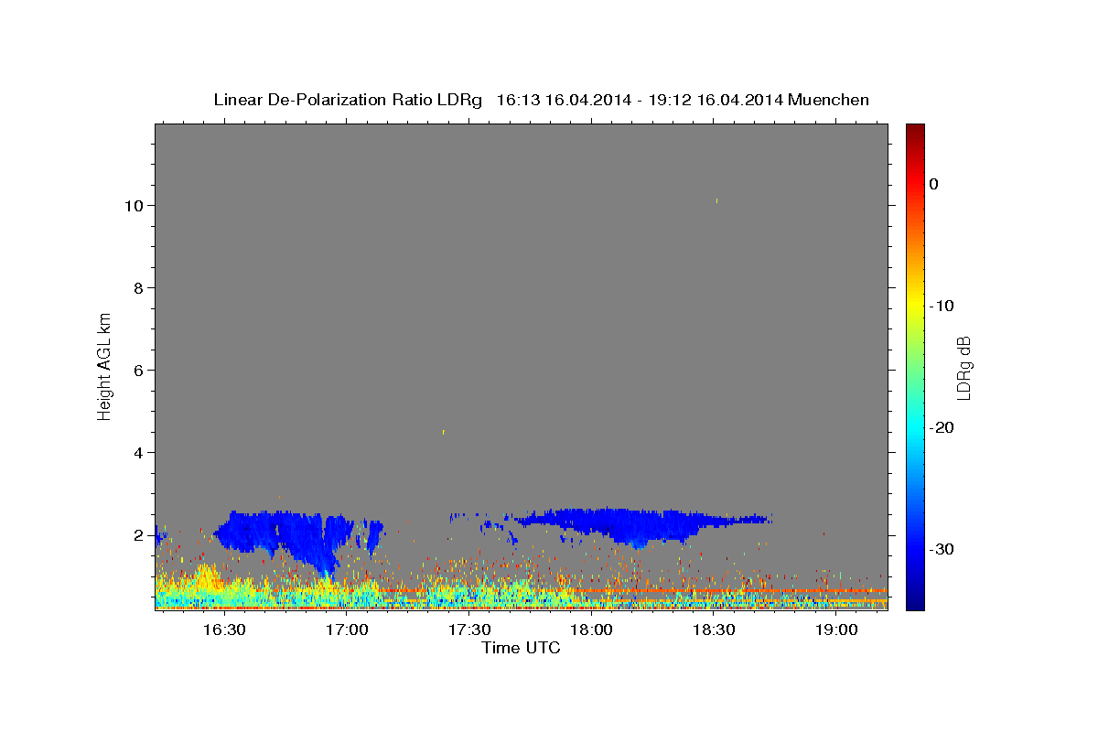
Task: Click the colorbar value -30
Action: pos(942,549)
